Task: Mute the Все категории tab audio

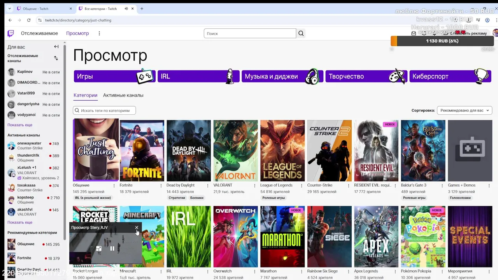Action: point(126,9)
